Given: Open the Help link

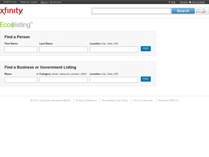Looking at the screenshot, I should point(173,2).
